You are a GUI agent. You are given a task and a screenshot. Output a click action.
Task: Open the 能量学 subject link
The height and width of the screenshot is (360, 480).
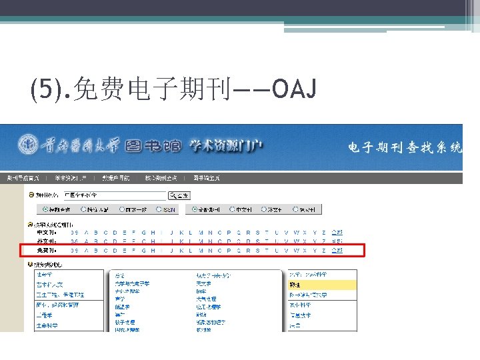pyautogui.click(x=122, y=307)
